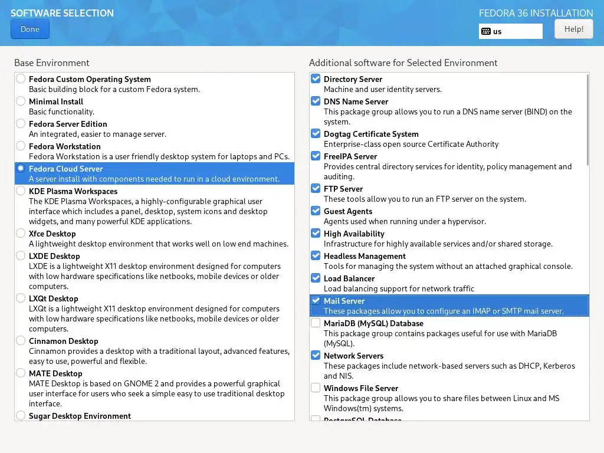Pick KDE Plasma Workspaces radio button

click(x=21, y=191)
